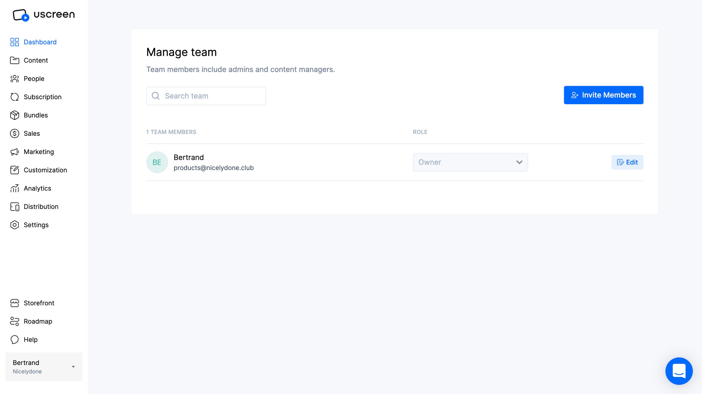702x394 pixels.
Task: Open the Owner role dropdown
Action: point(470,162)
